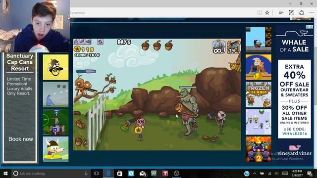
Task: Switch to Microsoft Edge in the taskbar
Action: (108, 174)
